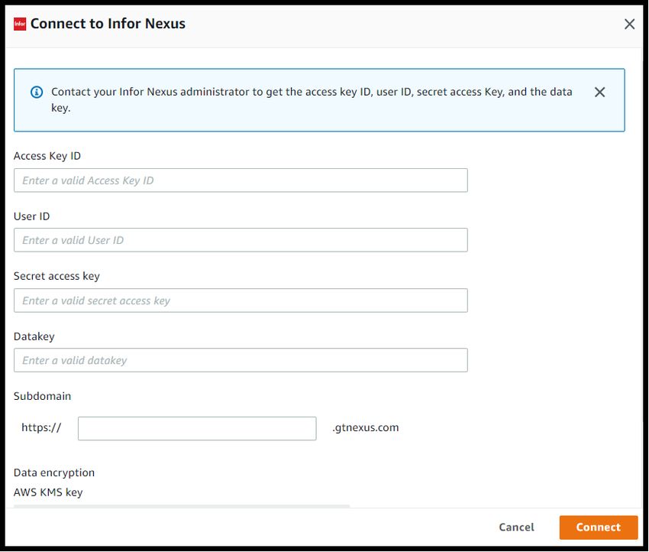Click the Subdomain https:// text field
Viewport: 649px width, 552px height.
197,428
